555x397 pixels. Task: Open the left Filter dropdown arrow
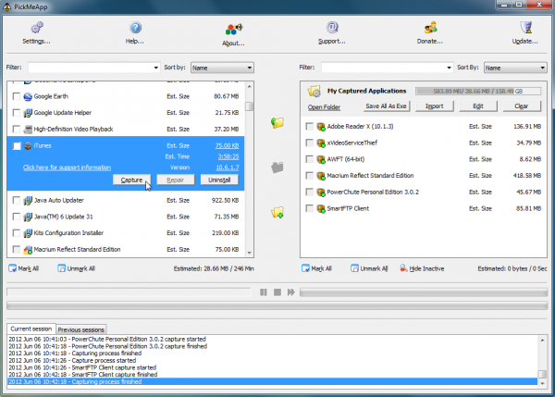pos(155,68)
